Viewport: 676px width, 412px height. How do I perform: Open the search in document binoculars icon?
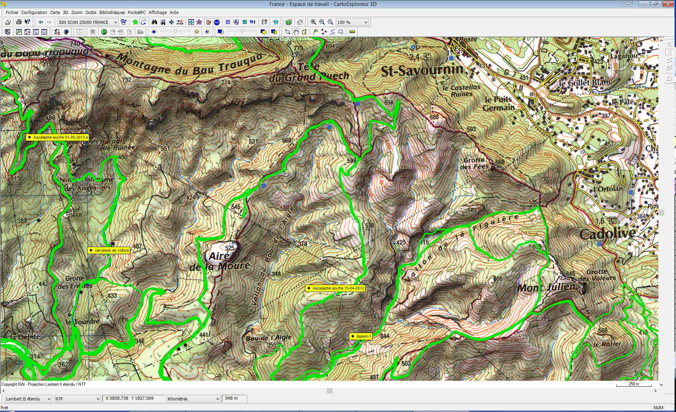point(163,22)
